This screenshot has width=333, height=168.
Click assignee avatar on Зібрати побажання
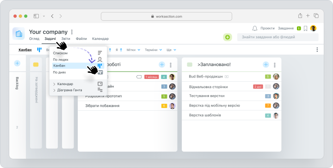(172, 106)
